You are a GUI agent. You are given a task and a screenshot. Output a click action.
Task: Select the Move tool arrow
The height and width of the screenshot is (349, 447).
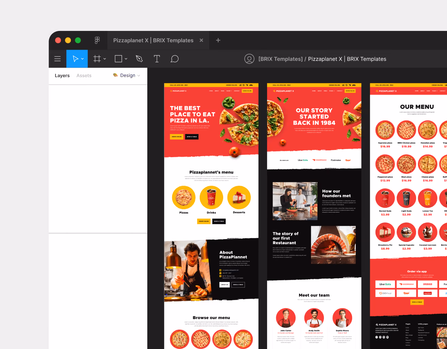point(75,59)
